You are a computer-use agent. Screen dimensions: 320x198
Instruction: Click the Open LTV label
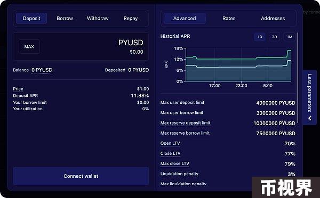coord(170,143)
